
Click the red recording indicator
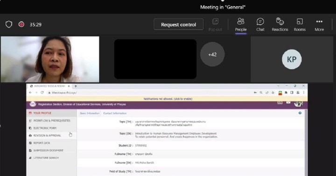pos(21,24)
